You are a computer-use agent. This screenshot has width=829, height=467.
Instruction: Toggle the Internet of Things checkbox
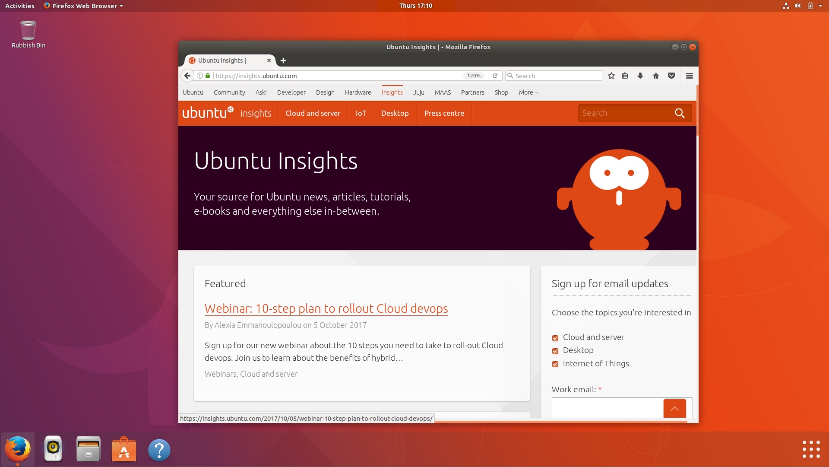(x=555, y=364)
